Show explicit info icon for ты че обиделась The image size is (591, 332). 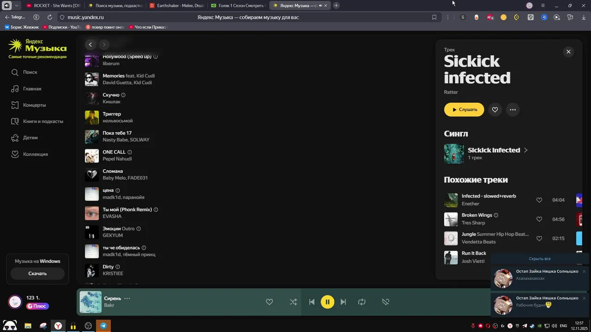(x=144, y=248)
